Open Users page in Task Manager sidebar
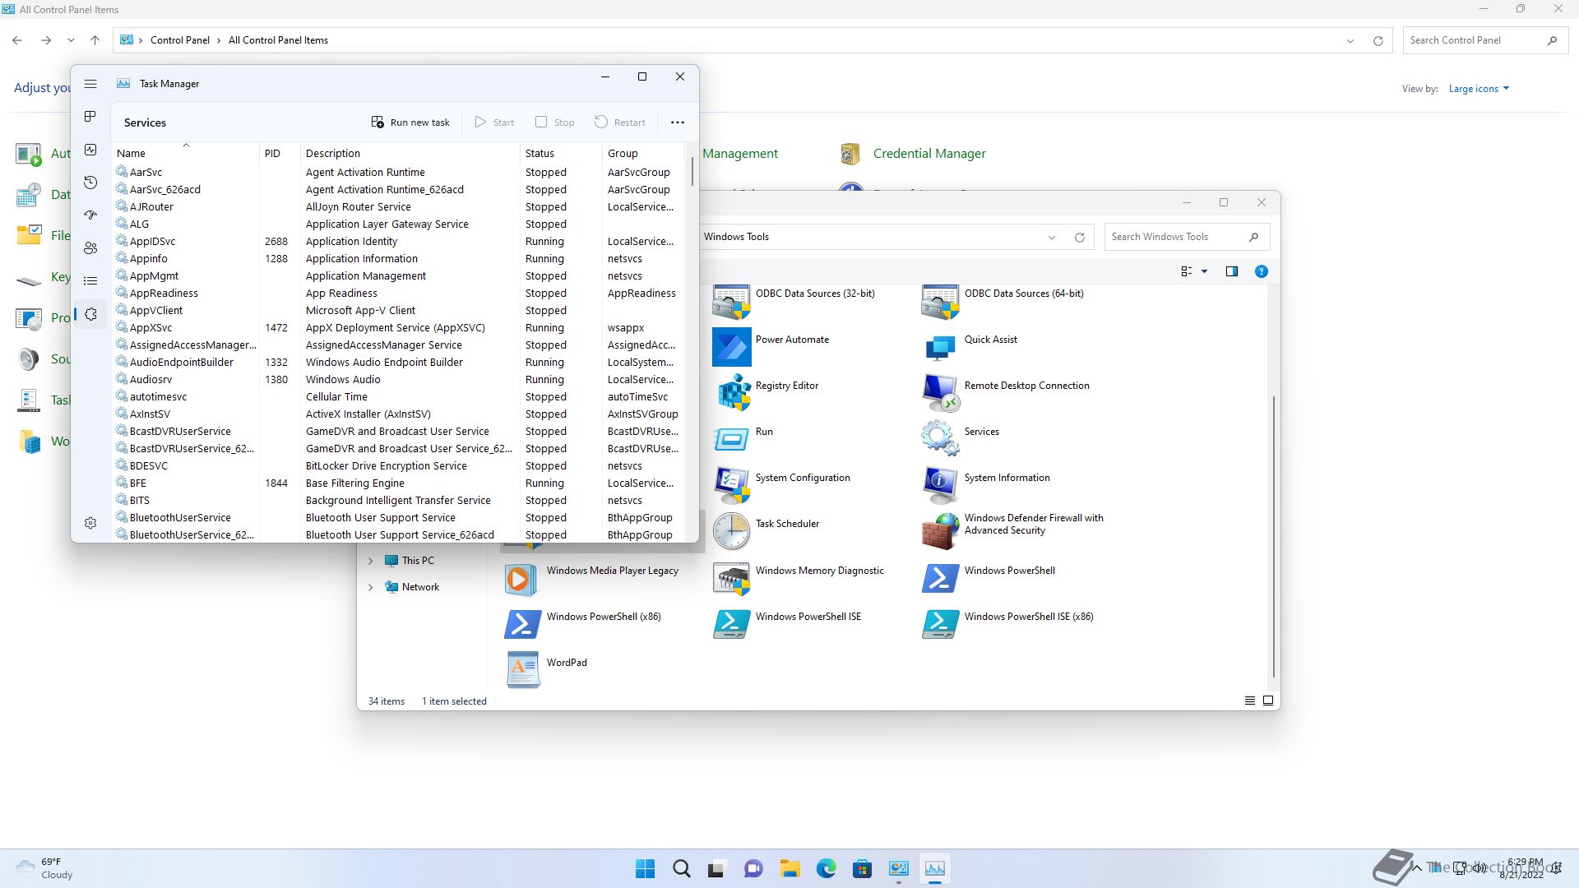The image size is (1579, 888). click(x=90, y=248)
